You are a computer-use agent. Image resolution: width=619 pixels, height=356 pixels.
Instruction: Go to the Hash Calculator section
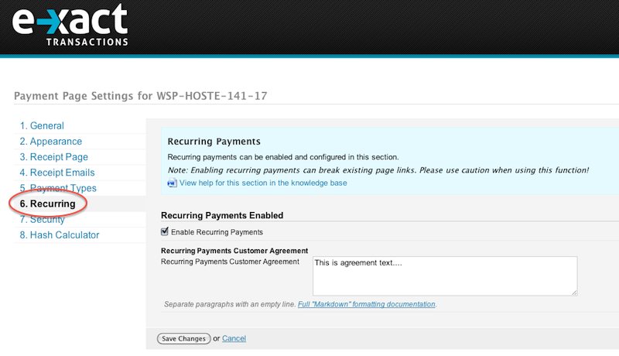pyautogui.click(x=60, y=234)
